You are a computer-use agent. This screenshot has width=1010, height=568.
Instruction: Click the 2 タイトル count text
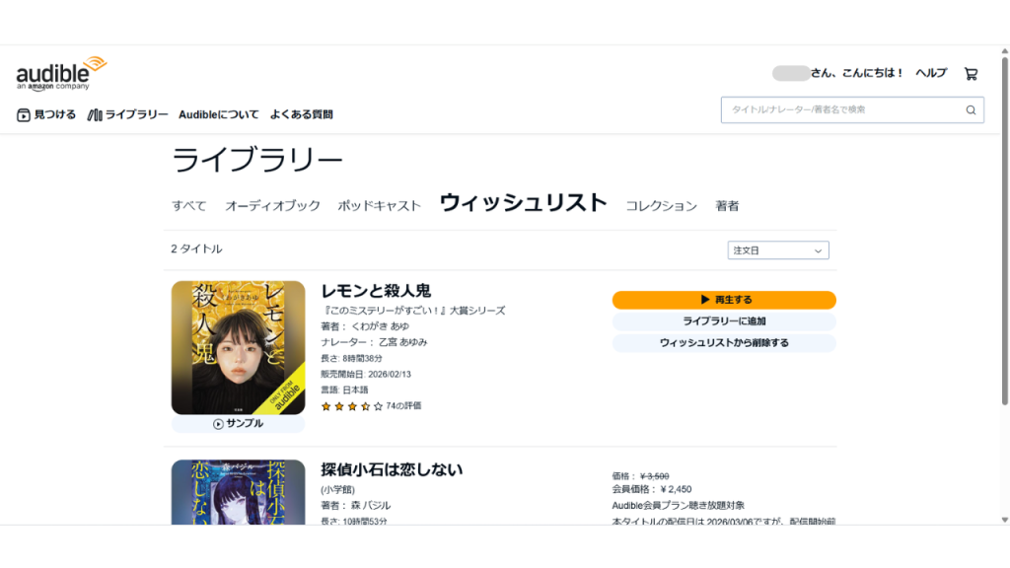pos(196,249)
